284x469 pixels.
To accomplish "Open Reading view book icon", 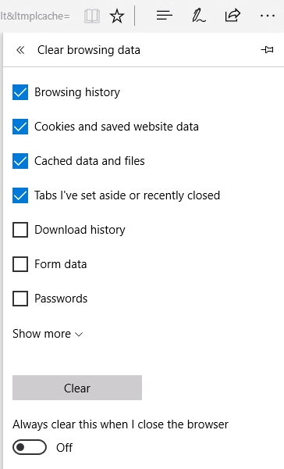I will (x=92, y=16).
